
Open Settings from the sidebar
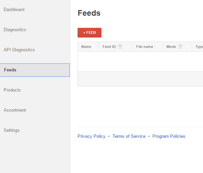point(12,130)
